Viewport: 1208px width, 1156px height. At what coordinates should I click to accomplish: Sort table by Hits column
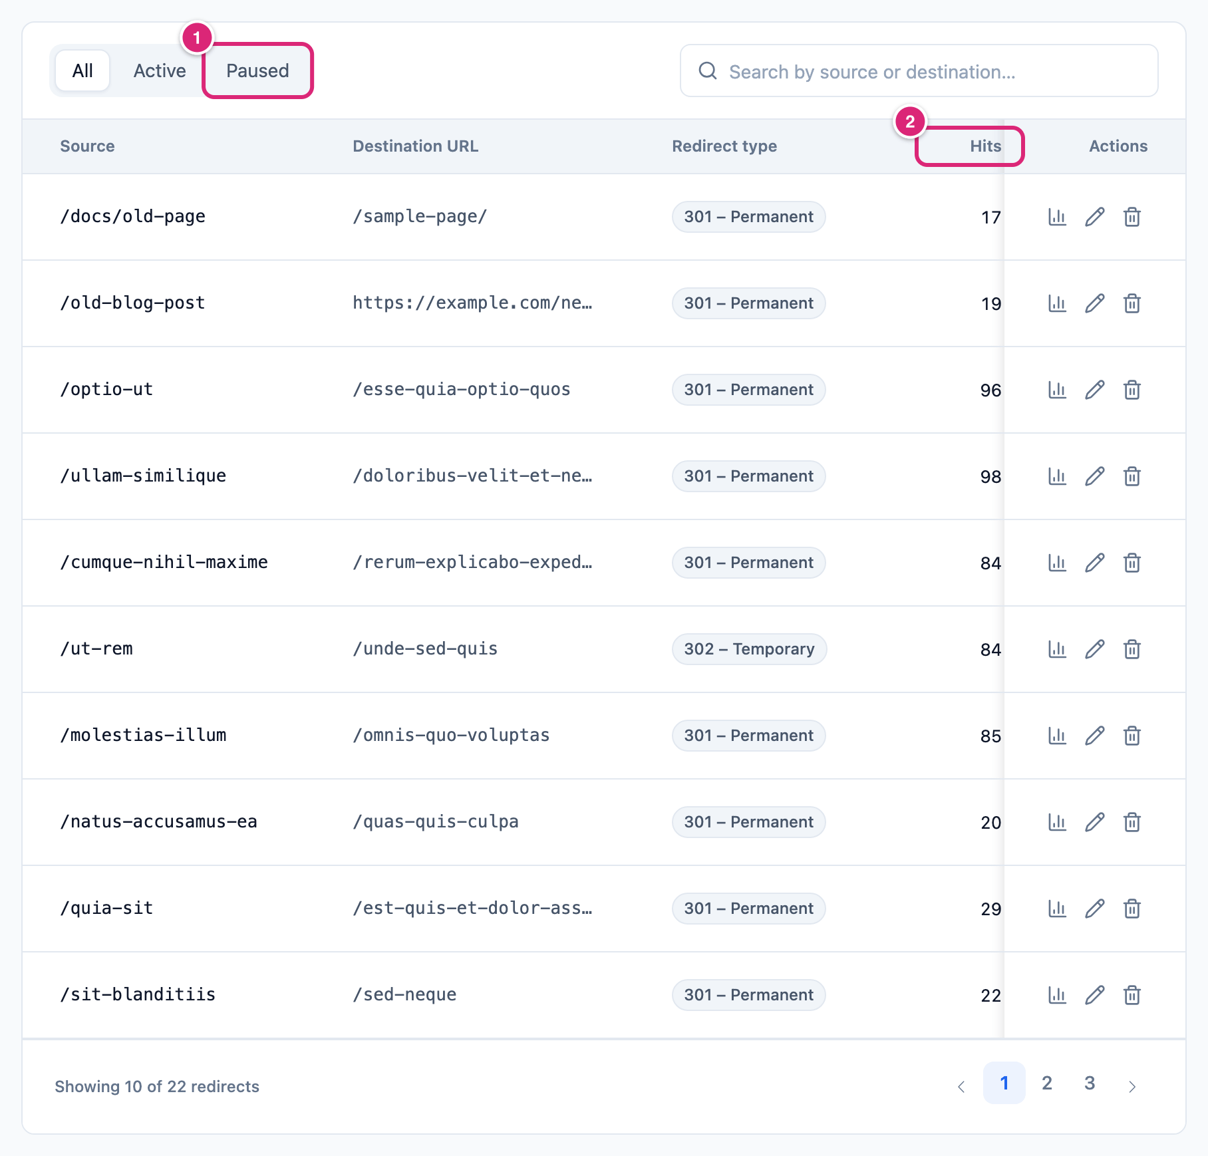click(x=985, y=146)
